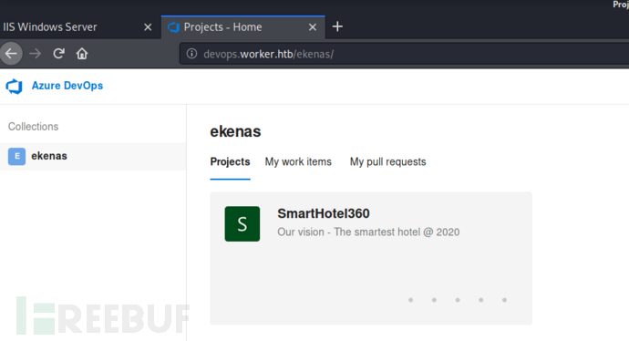The image size is (629, 341).
Task: Select the ekenas collection in sidebar
Action: click(93, 157)
